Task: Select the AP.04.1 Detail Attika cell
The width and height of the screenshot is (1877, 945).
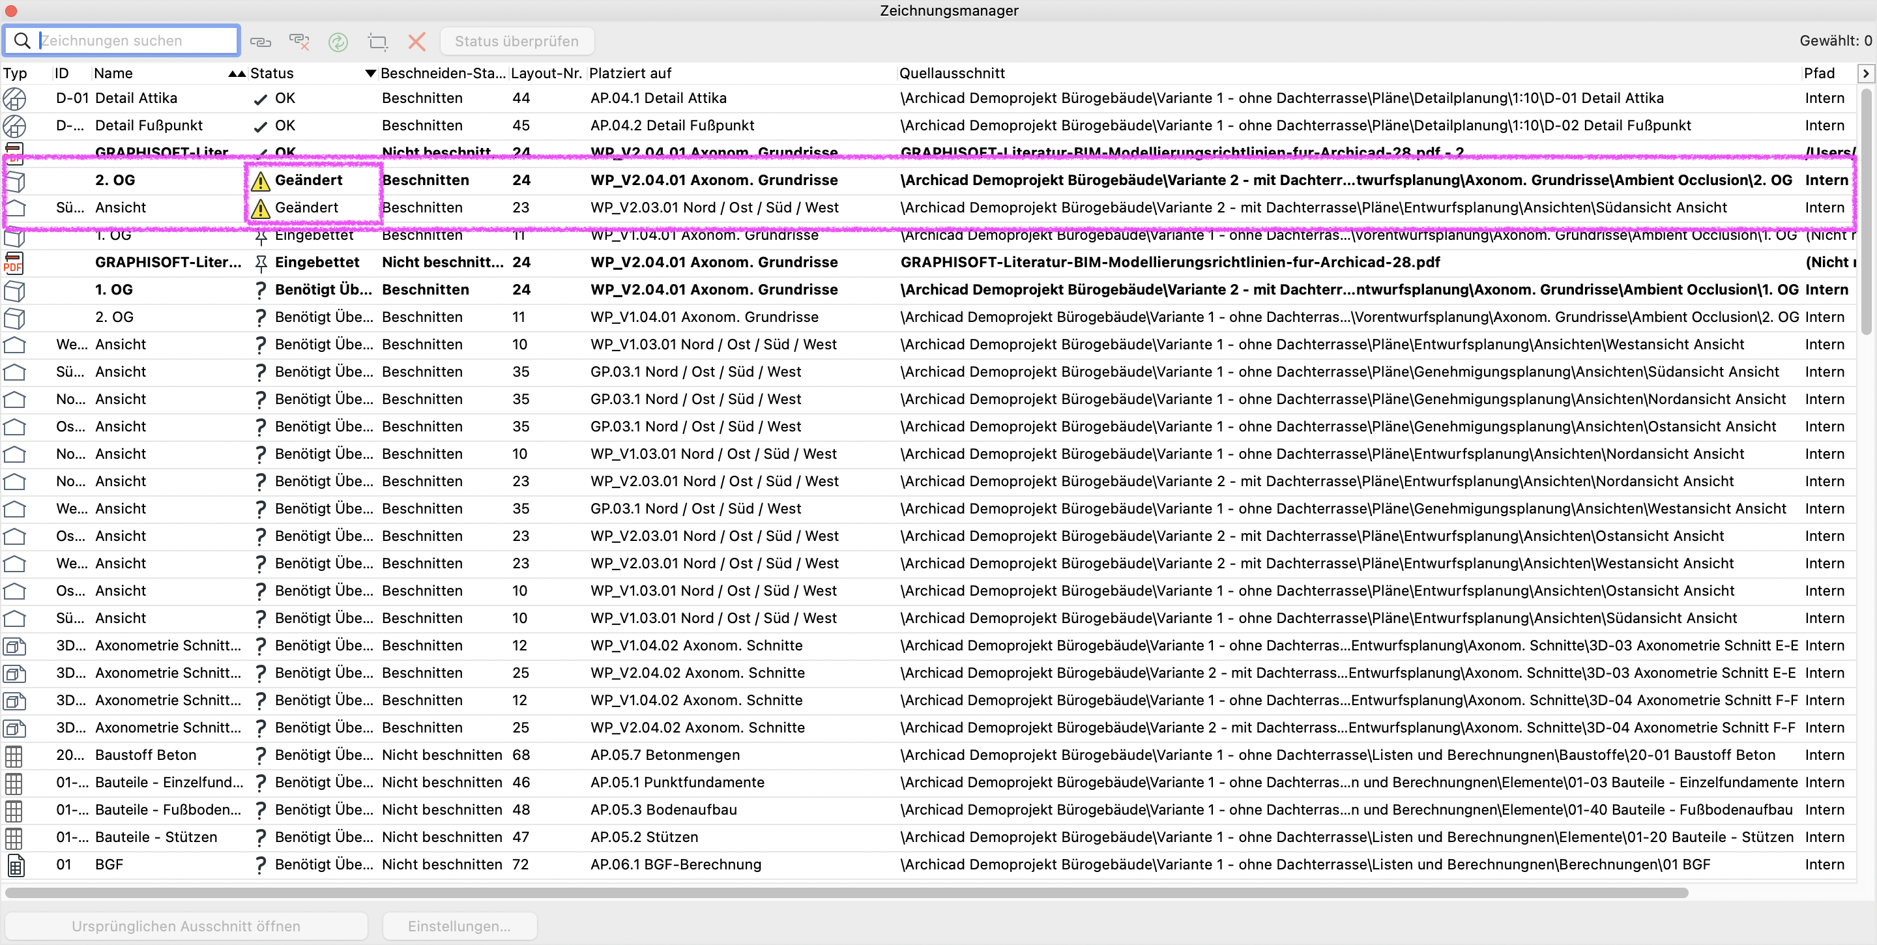Action: tap(658, 98)
